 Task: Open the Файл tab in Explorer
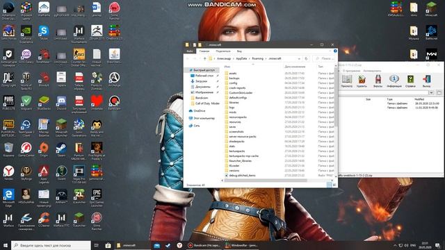click(190, 51)
